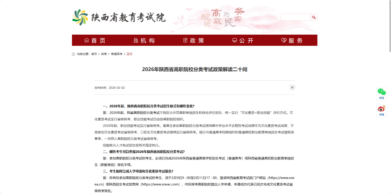Click the house icon beside 当前位置
The height and width of the screenshot is (193, 391).
tap(73, 54)
